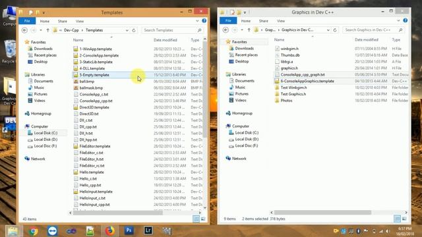Go up one folder in Graphics in Dev C++ window

[x=249, y=30]
